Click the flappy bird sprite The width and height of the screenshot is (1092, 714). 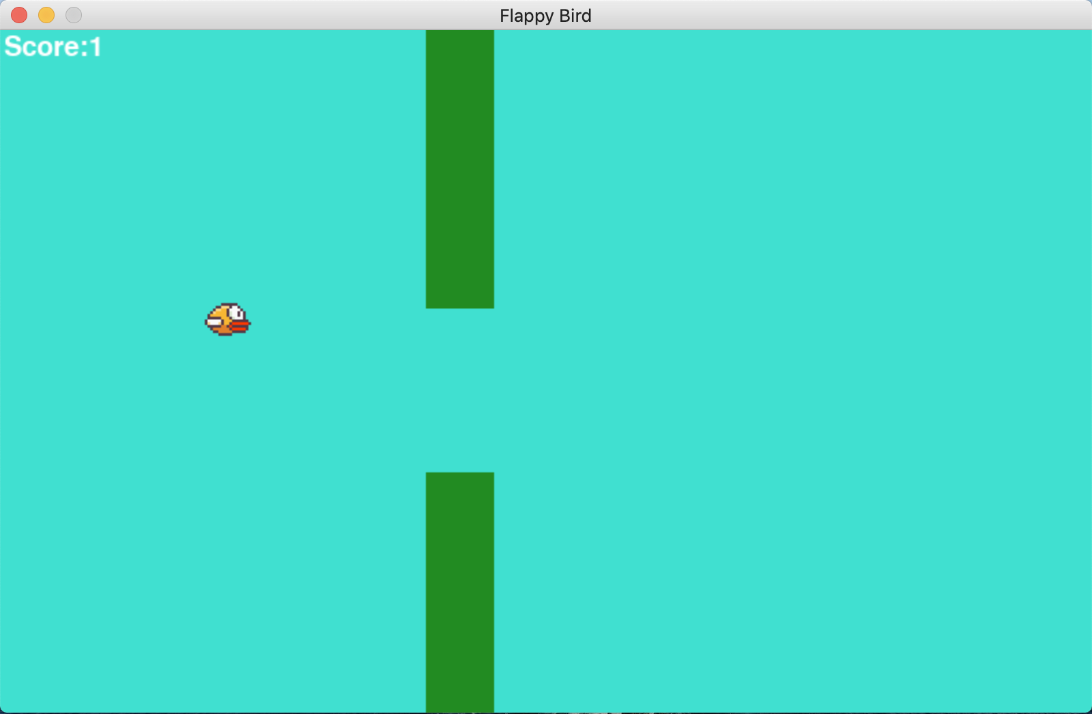coord(228,319)
